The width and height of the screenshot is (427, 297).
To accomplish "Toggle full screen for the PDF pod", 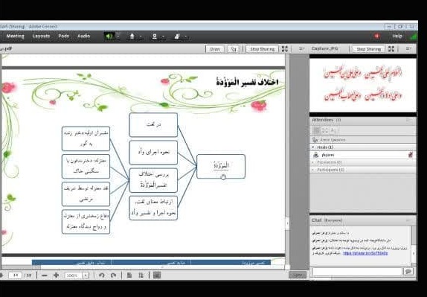I will click(x=285, y=49).
